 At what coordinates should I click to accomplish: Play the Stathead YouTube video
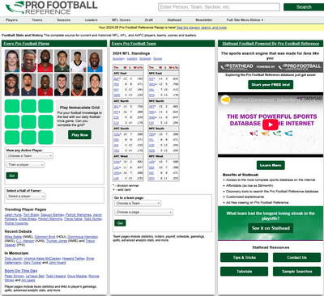[x=271, y=125]
